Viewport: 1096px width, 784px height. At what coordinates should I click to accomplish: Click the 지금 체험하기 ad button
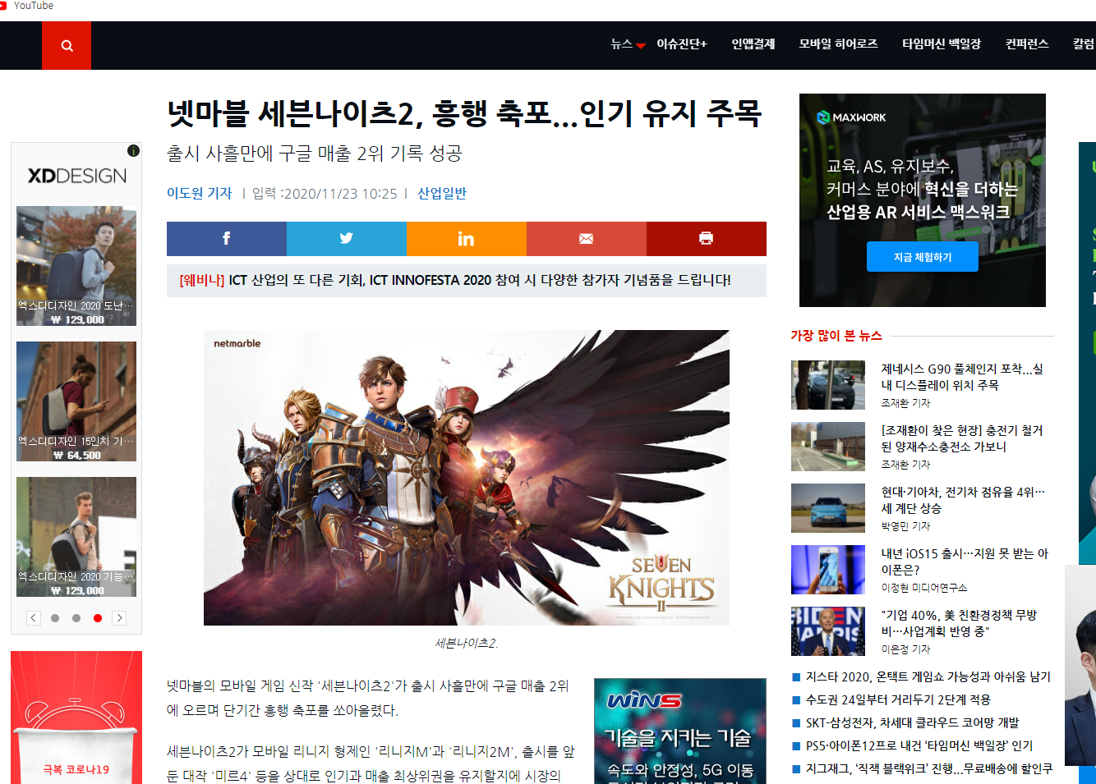pyautogui.click(x=923, y=257)
